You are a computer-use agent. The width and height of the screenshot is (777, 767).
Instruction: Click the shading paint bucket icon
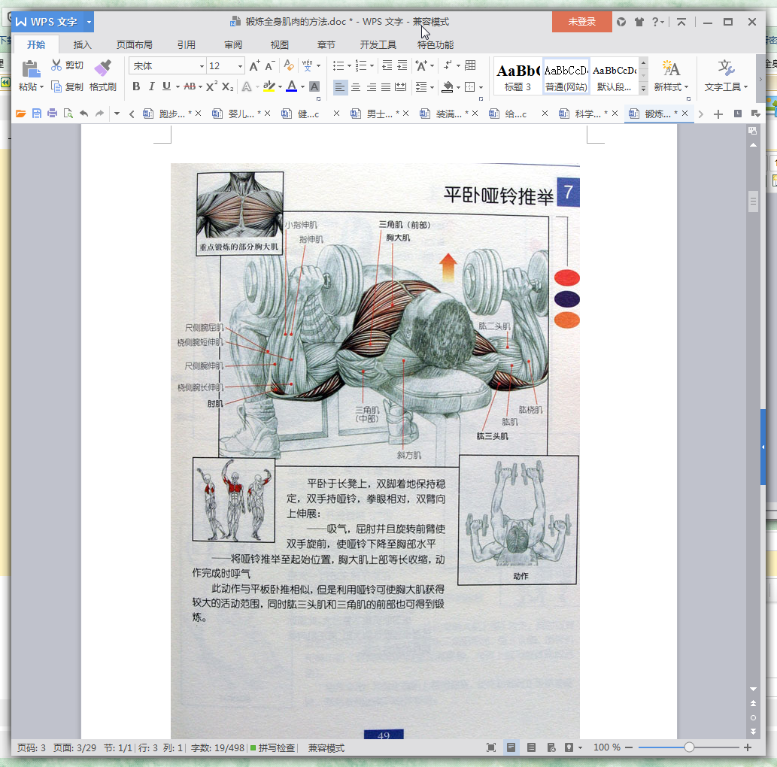coord(448,87)
